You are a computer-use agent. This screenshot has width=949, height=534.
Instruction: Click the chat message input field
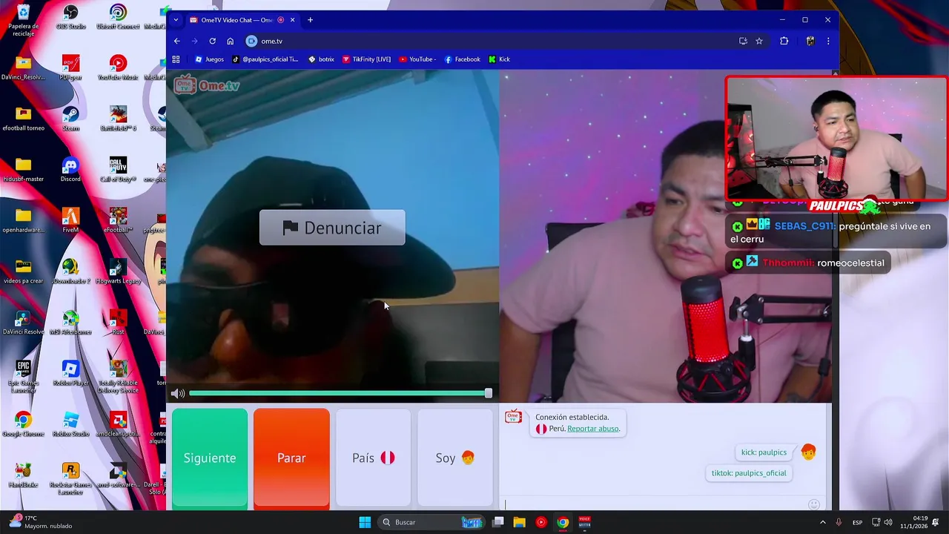pos(652,504)
